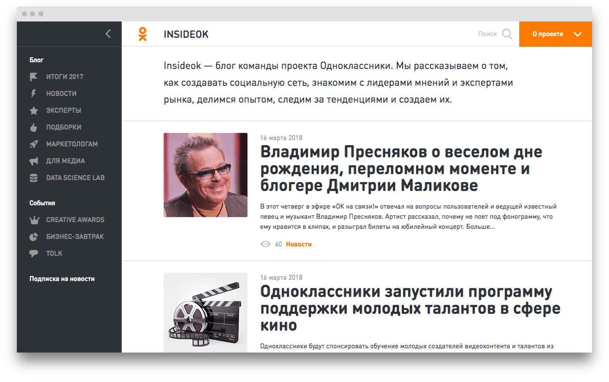609x382 pixels.
Task: Open the Одноклассники запустили программу article headline
Action: [410, 308]
